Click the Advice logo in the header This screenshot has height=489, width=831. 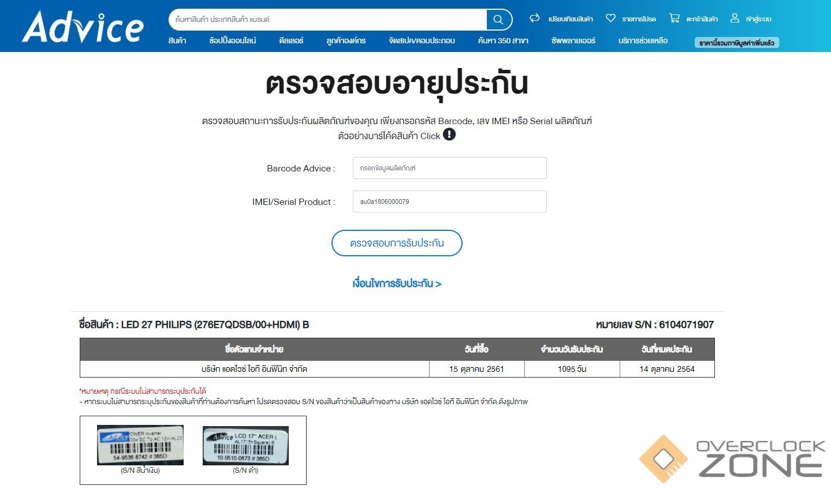click(83, 27)
